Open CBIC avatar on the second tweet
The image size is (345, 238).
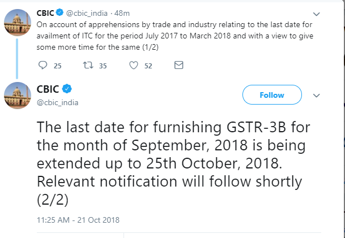coord(18,96)
